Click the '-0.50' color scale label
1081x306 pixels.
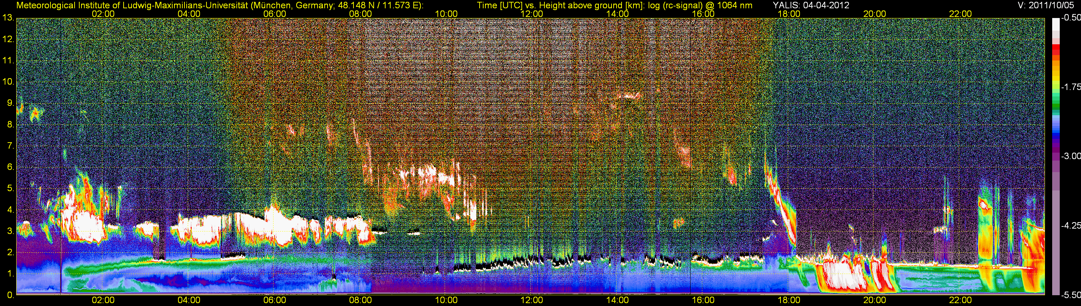click(1071, 18)
